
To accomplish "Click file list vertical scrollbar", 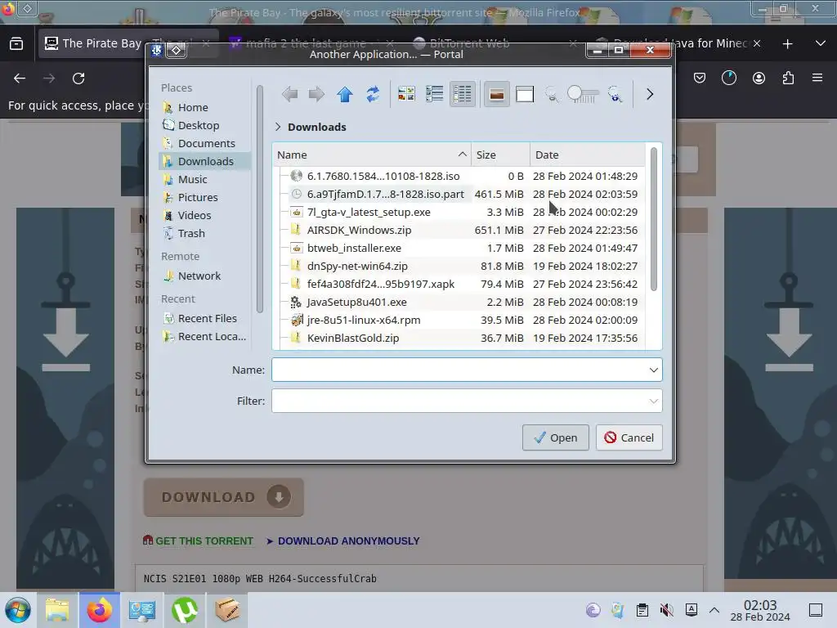I will (x=653, y=219).
